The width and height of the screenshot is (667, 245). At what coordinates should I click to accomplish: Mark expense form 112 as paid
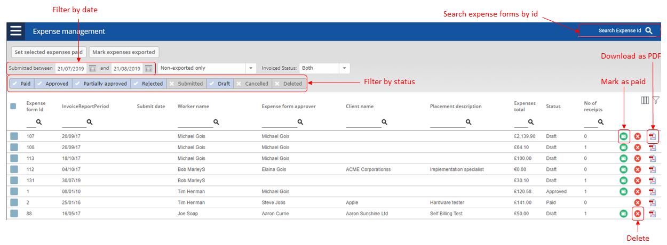coord(623,169)
